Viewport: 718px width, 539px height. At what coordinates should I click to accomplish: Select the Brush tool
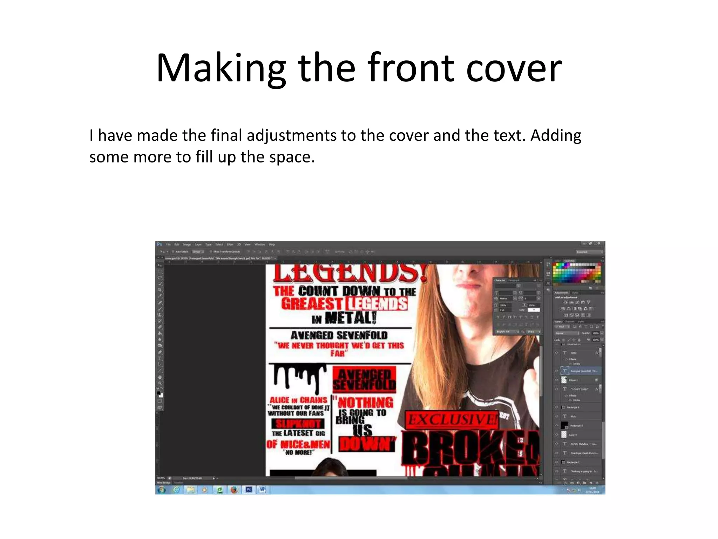coord(160,309)
